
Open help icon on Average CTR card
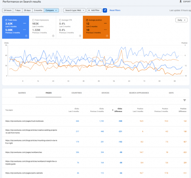tap(80, 36)
